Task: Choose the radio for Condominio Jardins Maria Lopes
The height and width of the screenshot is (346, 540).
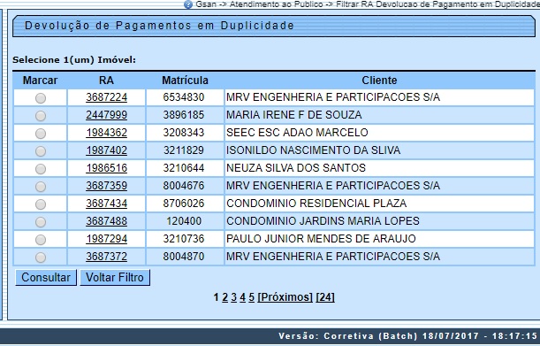Action: 41,222
